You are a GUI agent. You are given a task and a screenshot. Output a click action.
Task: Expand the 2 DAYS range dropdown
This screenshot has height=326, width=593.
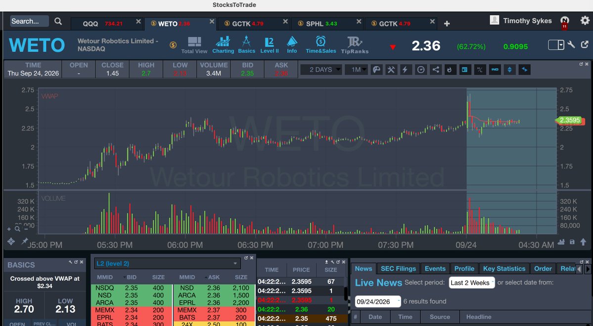[321, 70]
